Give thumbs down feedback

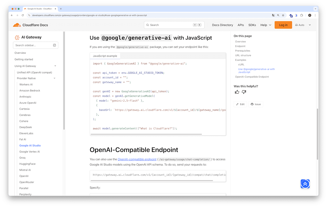pos(244,92)
